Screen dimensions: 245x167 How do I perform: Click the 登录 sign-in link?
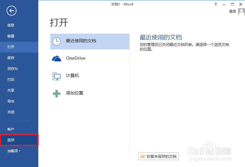tap(232, 11)
